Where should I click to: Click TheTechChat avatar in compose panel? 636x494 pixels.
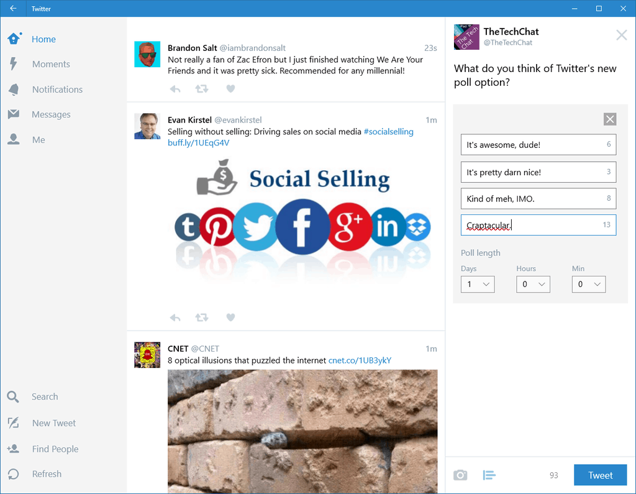466,37
